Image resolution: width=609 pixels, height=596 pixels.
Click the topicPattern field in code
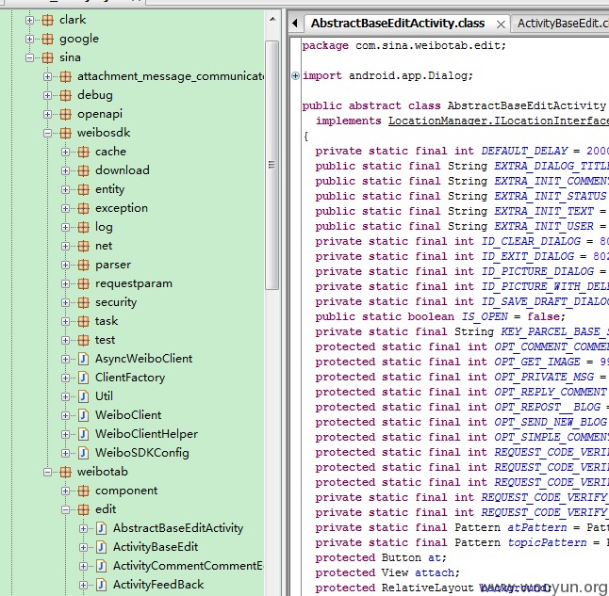(547, 543)
